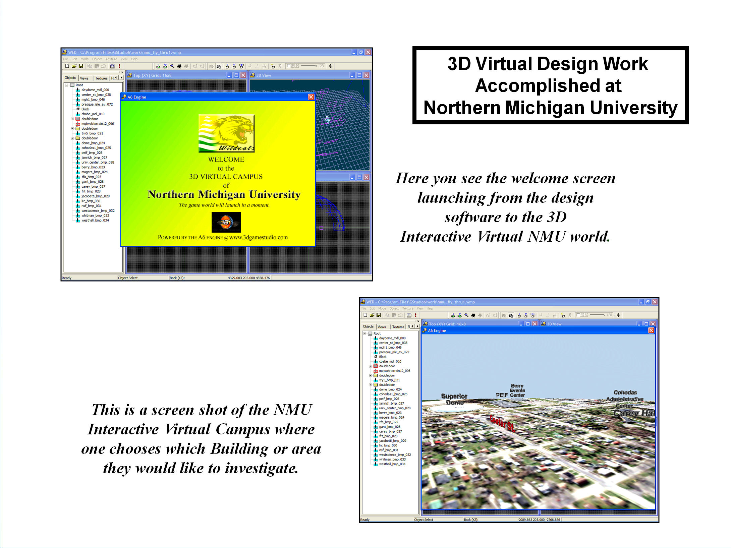Viewport: 731px width, 548px height.
Task: Click the right tab-scroll arrow next to Textures in the upper WED window
Action: [121, 78]
